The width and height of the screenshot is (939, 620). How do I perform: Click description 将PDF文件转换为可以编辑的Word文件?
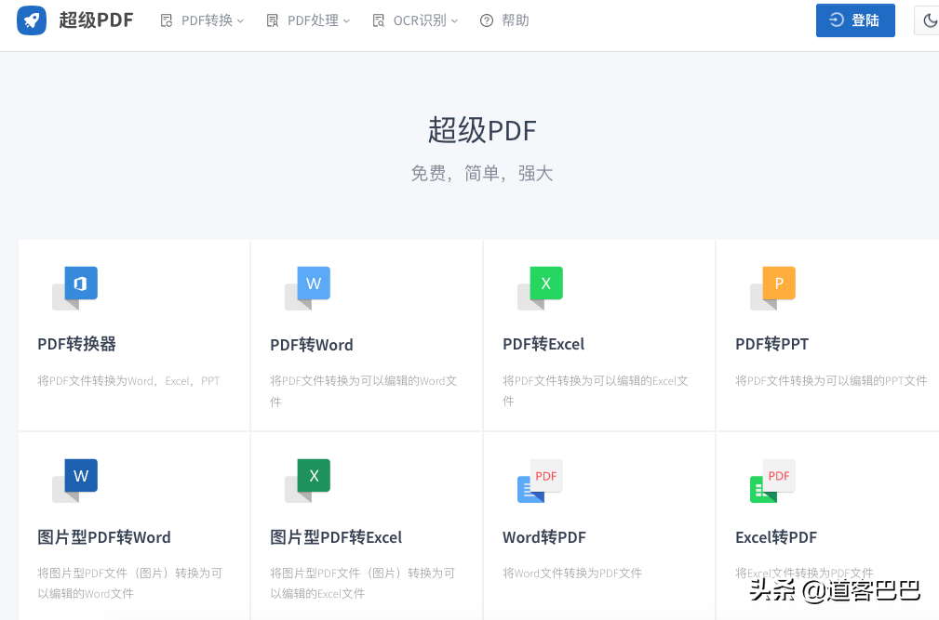coord(364,391)
